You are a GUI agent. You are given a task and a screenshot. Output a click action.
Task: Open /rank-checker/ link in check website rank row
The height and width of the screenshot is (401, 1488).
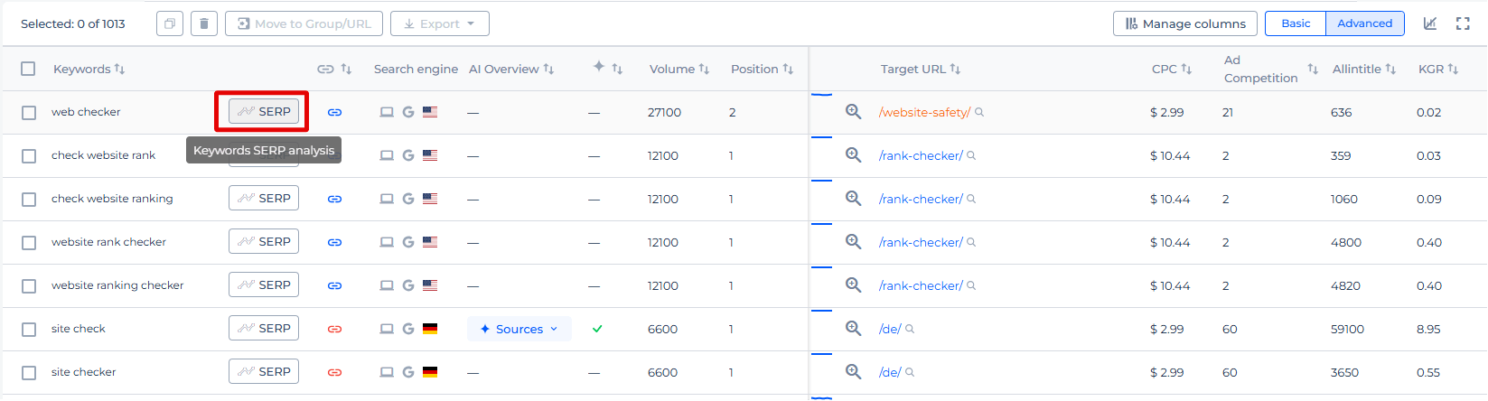tap(921, 155)
